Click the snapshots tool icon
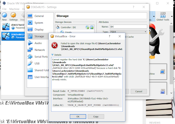 162,91
